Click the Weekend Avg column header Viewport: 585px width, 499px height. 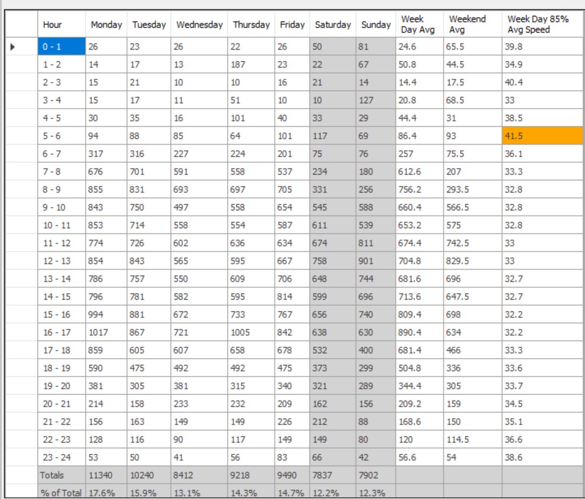(472, 25)
